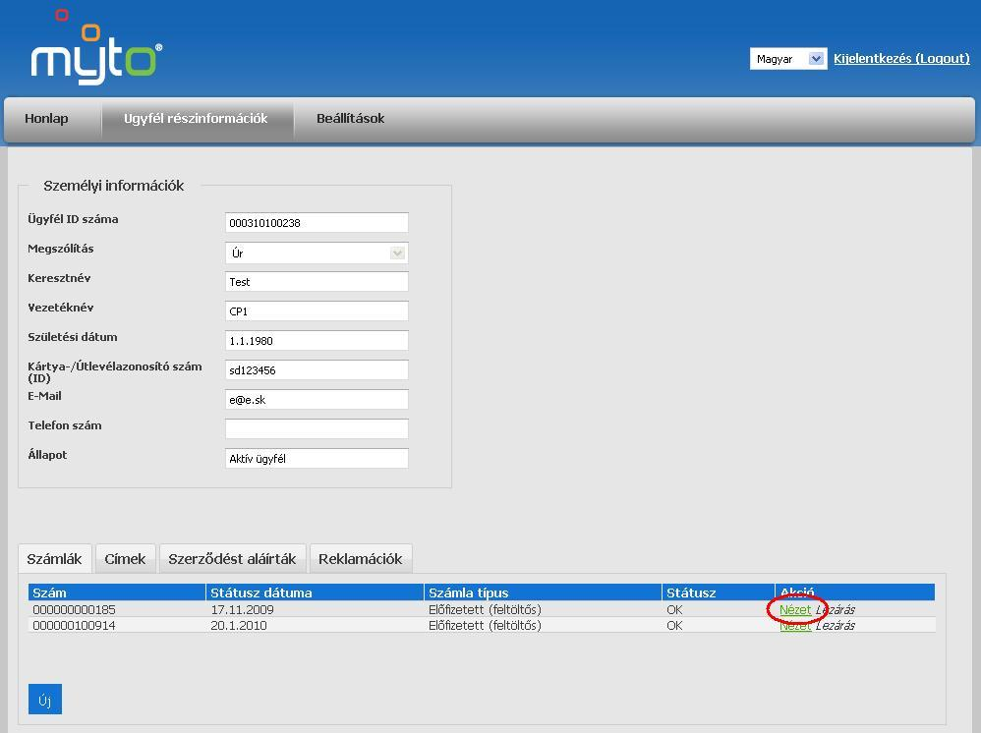The height and width of the screenshot is (733, 981).
Task: Click date cell 20.1.2010
Action: coord(238,626)
